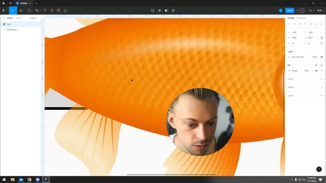Image resolution: width=326 pixels, height=183 pixels.
Task: Select the Text tool
Action: (45, 10)
